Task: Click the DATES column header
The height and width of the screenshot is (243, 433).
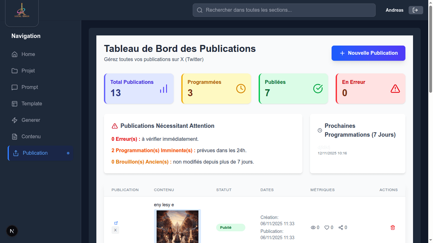Action: click(267, 190)
